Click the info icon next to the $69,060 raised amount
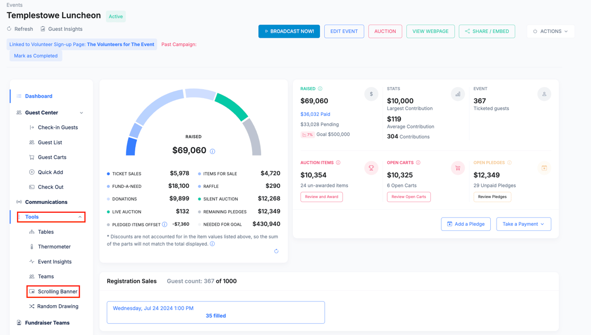Viewport: 591px width, 335px height. coord(213,151)
